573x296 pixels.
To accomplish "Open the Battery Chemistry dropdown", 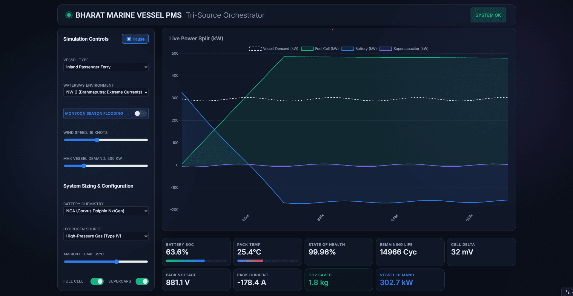I will click(x=106, y=211).
